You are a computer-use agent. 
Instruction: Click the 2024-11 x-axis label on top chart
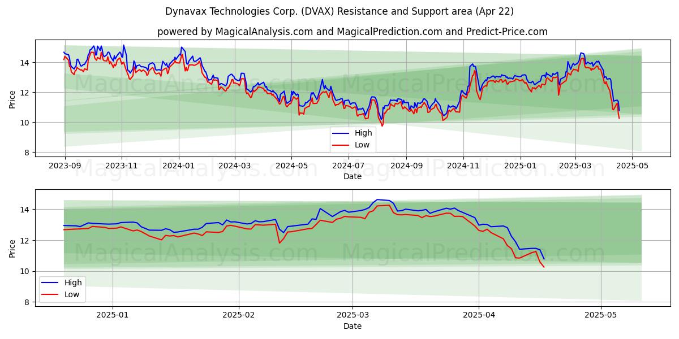463,166
